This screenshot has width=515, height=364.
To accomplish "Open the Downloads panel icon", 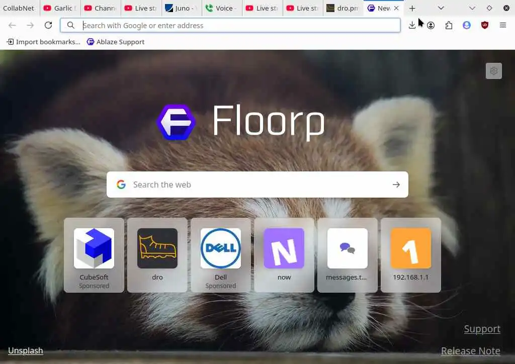I will coord(412,25).
